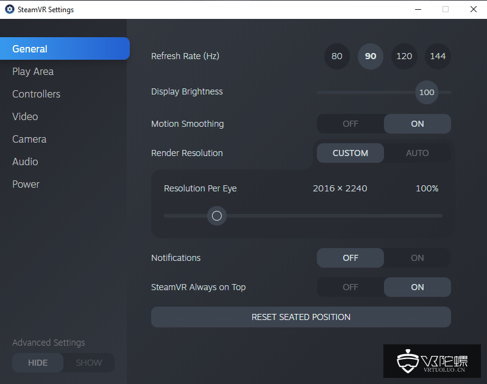Click the SteamVR logo icon in title bar
The height and width of the screenshot is (384, 487).
tap(10, 9)
